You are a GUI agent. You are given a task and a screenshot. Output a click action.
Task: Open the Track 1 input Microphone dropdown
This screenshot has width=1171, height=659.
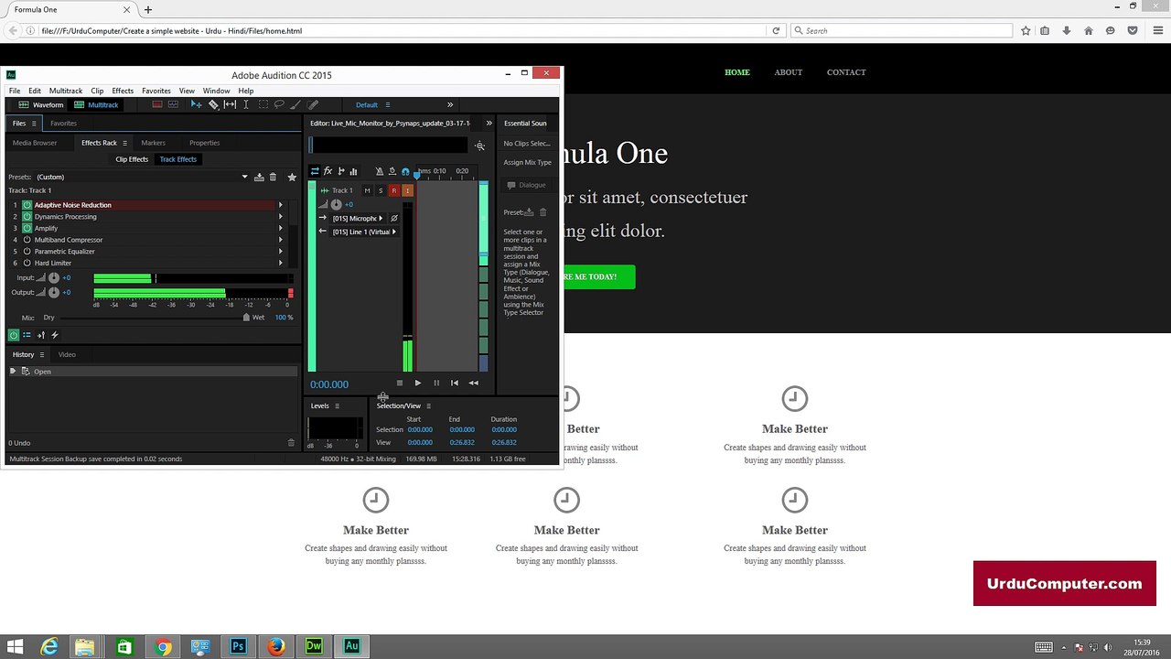358,219
